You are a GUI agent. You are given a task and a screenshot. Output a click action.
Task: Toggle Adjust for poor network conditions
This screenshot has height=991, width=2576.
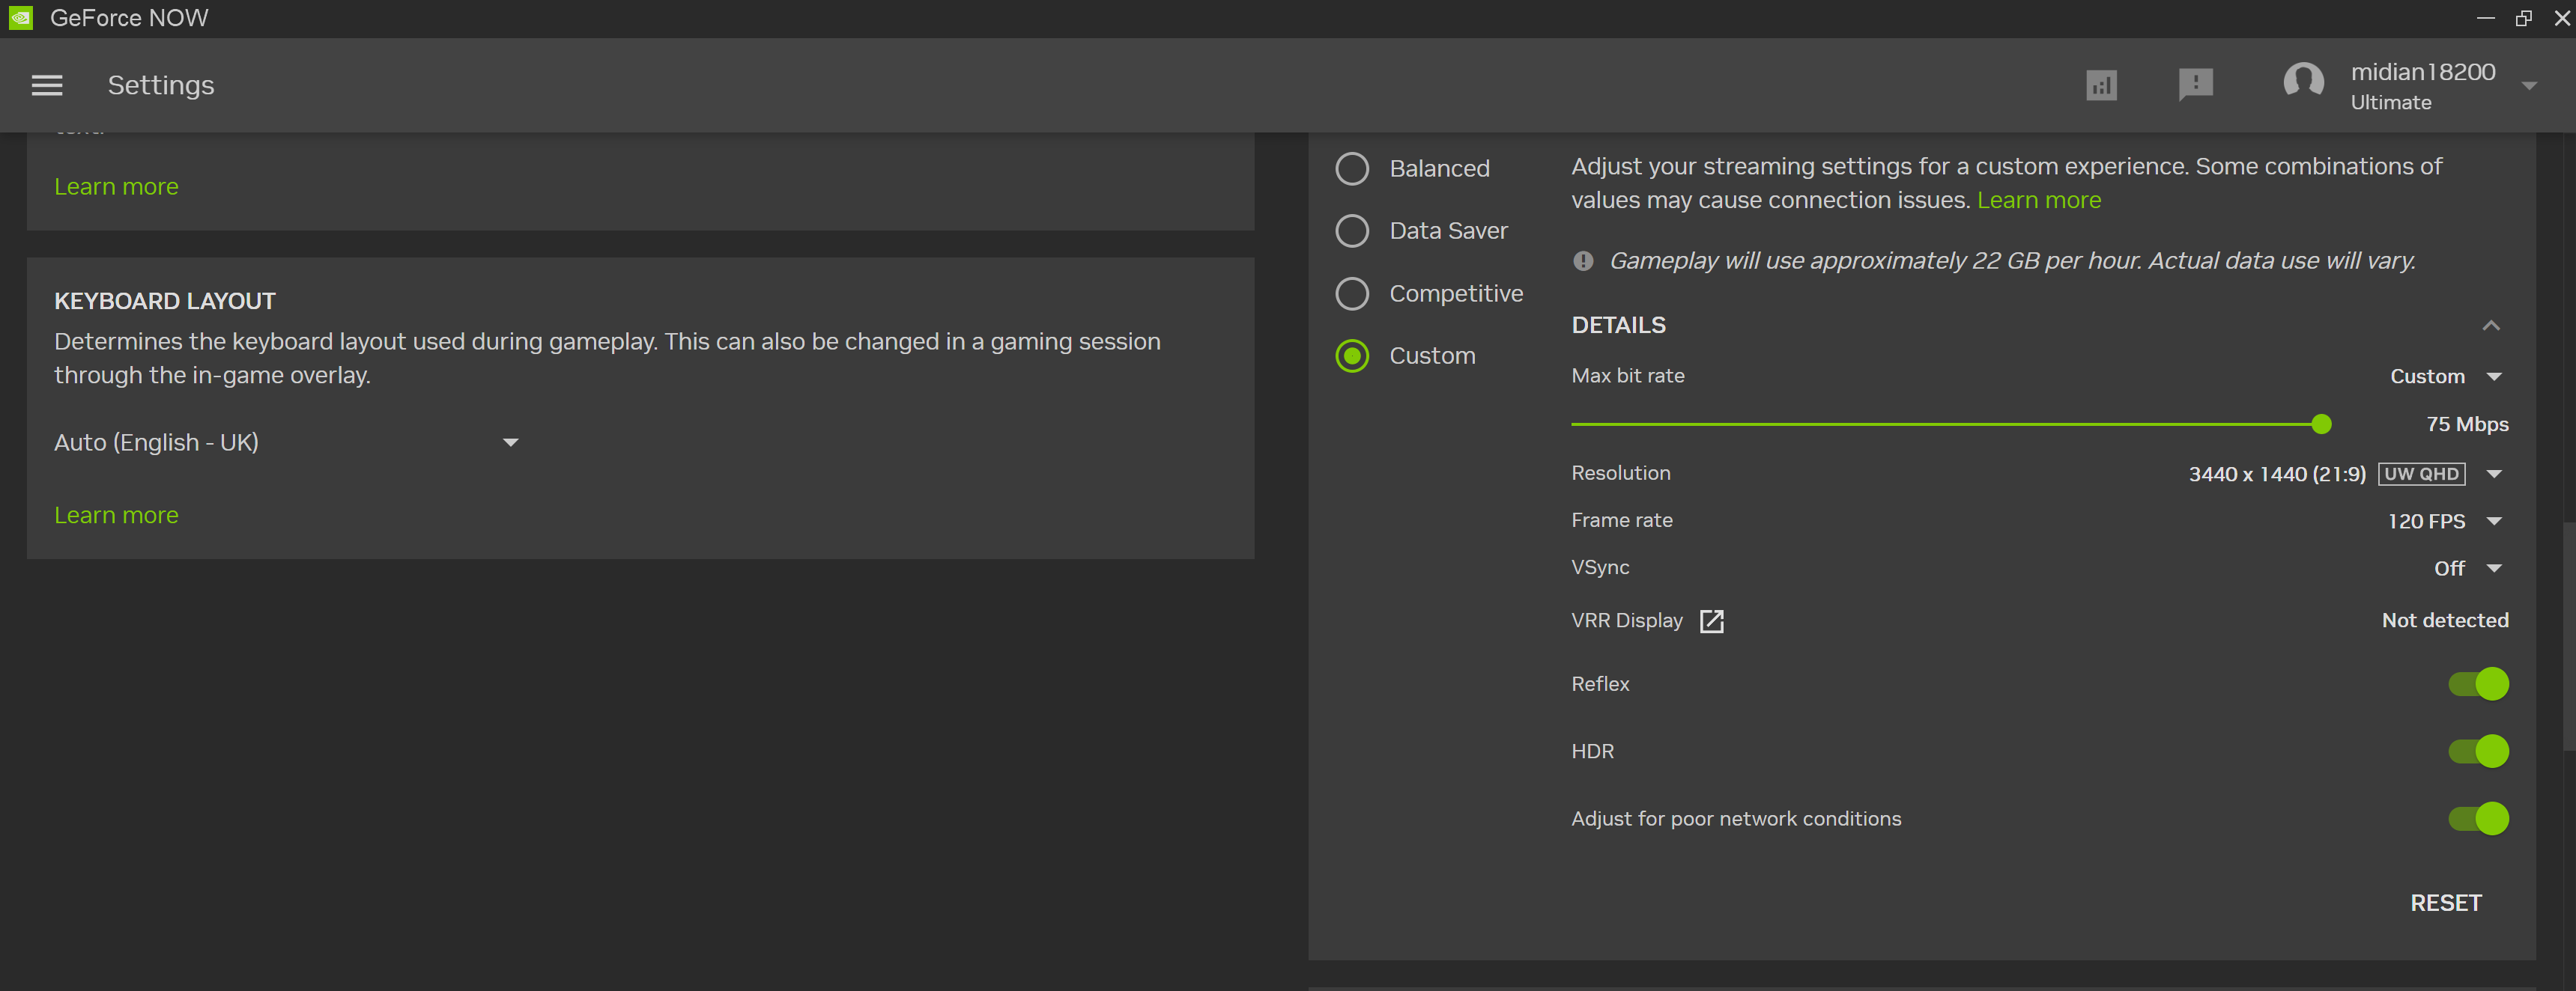pos(2478,819)
